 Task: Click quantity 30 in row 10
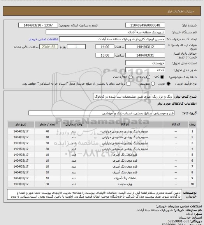[x=47, y=184]
